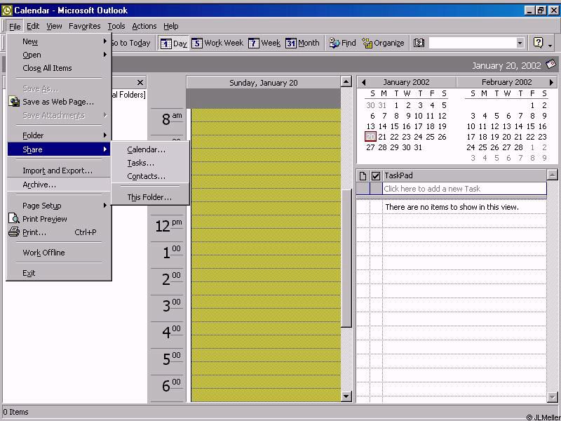Open Month view from toolbar
Screen dimensions: 561x421
(290, 44)
